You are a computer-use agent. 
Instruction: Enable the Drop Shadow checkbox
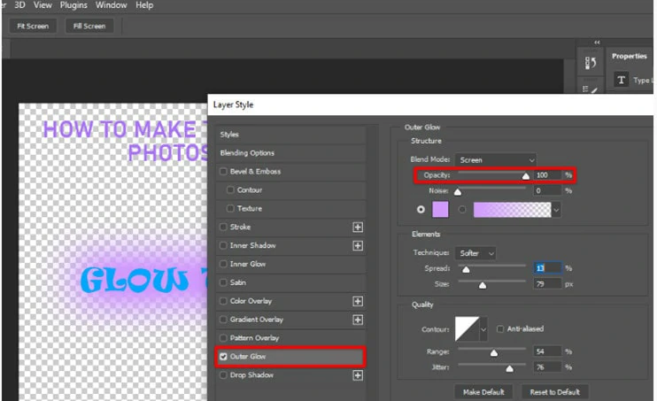point(223,375)
